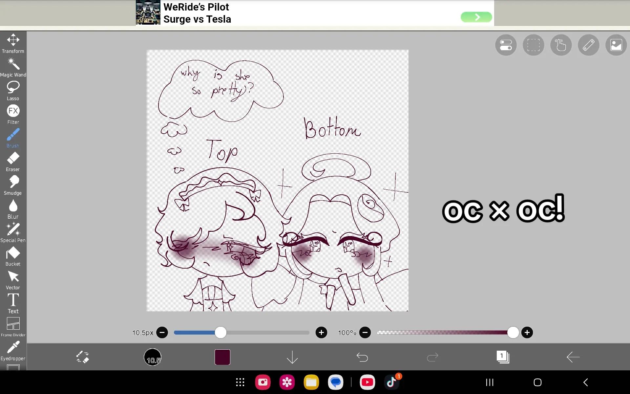Tap the WeRide's Pilot Surge ad text

[x=197, y=13]
